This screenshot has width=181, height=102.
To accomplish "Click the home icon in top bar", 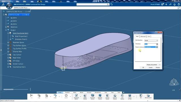I will coord(174,5).
